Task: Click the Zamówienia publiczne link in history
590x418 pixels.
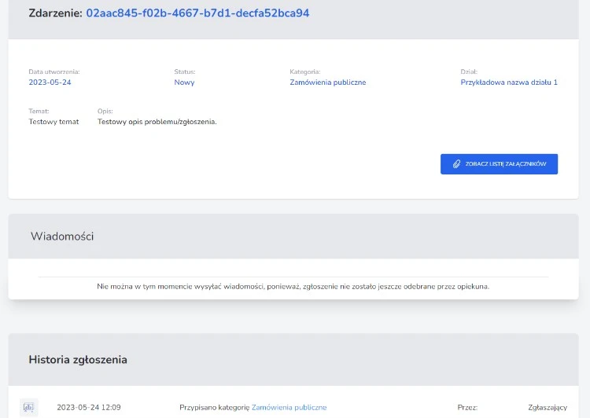Action: 289,407
